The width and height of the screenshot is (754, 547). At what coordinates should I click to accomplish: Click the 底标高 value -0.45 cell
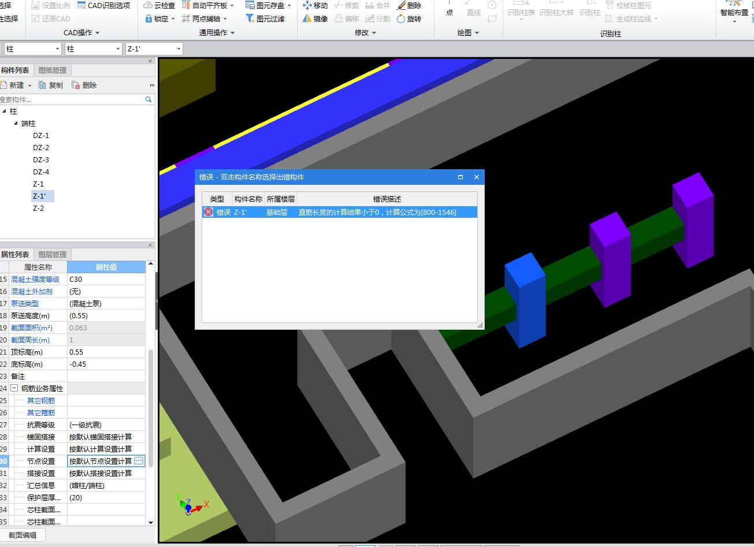(x=106, y=364)
